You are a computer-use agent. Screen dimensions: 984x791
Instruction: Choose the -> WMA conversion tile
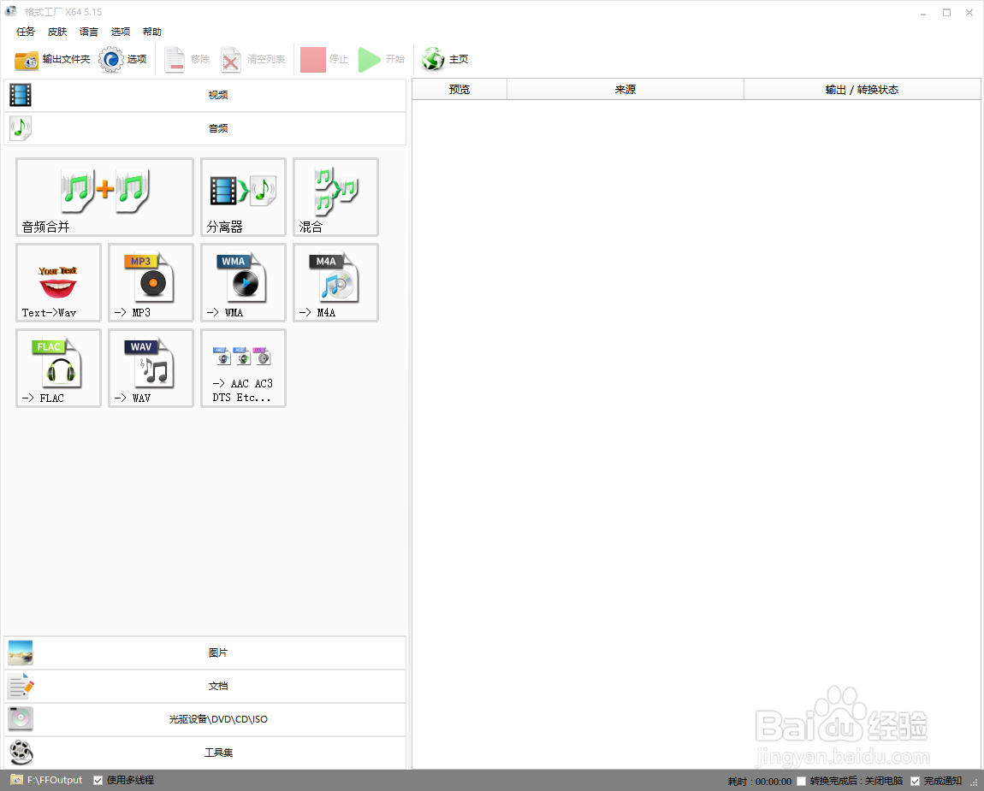244,282
